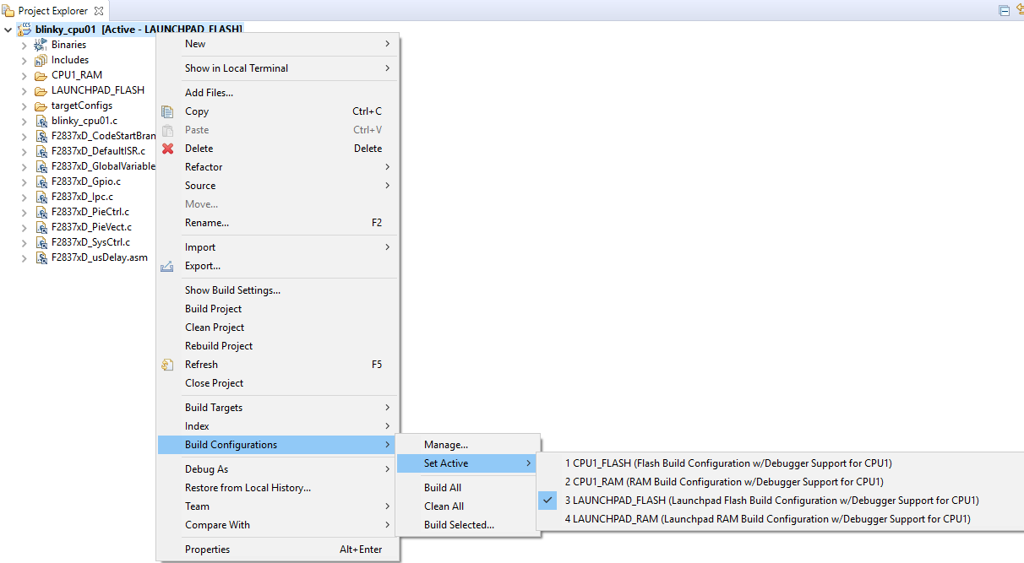Click the F2837xD_usDelay.asm file icon

tap(41, 257)
